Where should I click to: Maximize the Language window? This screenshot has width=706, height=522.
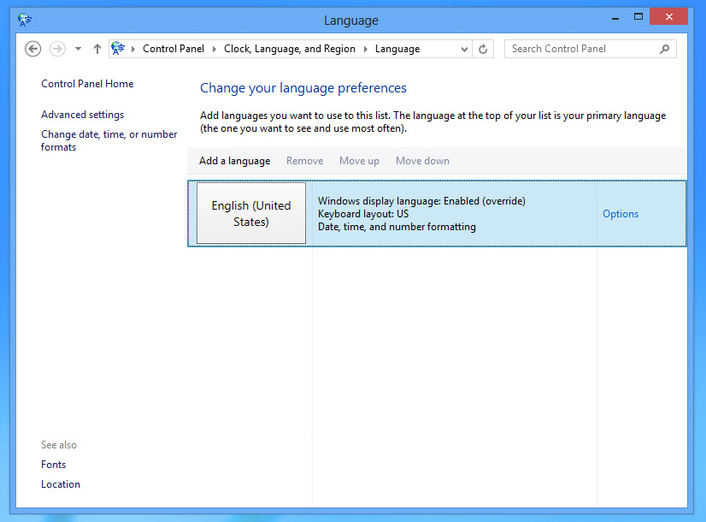click(x=638, y=17)
